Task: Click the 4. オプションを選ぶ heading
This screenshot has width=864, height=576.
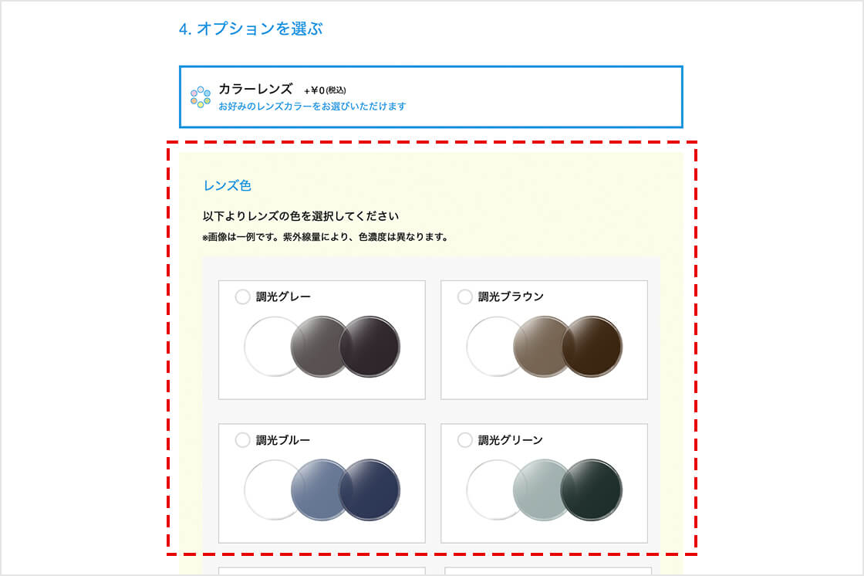Action: [251, 29]
